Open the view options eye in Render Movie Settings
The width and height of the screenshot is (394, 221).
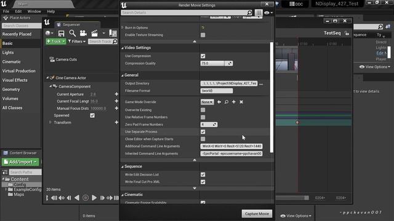point(268,12)
